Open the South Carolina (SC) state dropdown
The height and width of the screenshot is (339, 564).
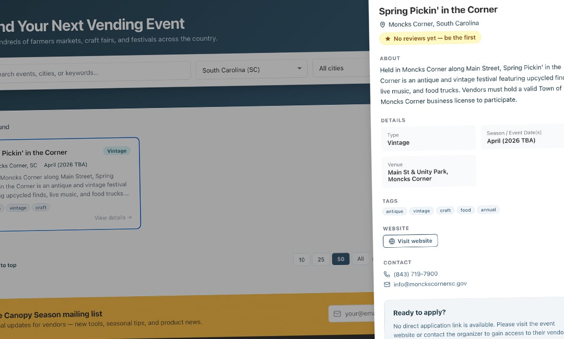coord(252,70)
